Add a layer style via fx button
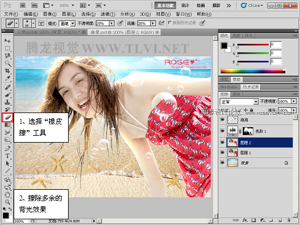 click(244, 220)
